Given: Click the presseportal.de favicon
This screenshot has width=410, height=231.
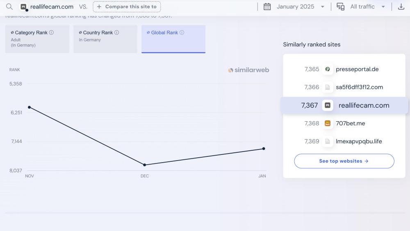Looking at the screenshot, I should (x=328, y=69).
